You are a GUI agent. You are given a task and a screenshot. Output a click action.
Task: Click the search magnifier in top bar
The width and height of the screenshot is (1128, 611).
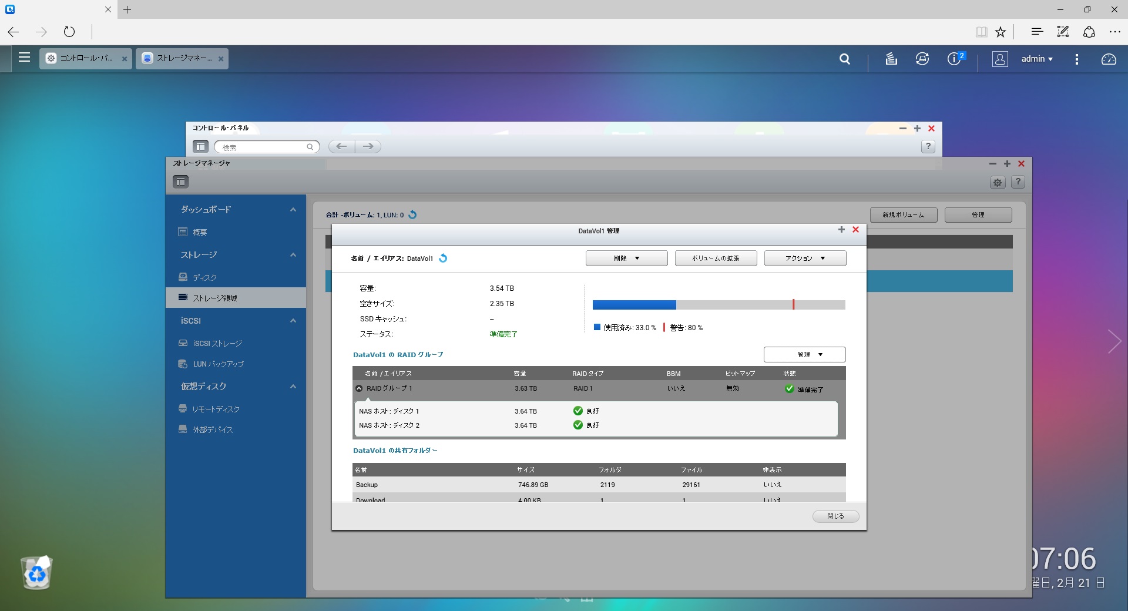[845, 59]
